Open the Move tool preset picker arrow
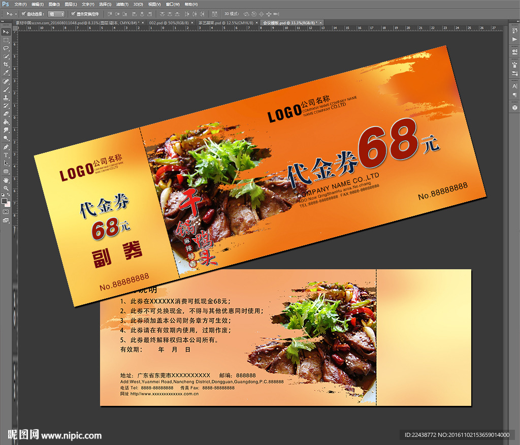This screenshot has height=445, width=520. point(16,14)
